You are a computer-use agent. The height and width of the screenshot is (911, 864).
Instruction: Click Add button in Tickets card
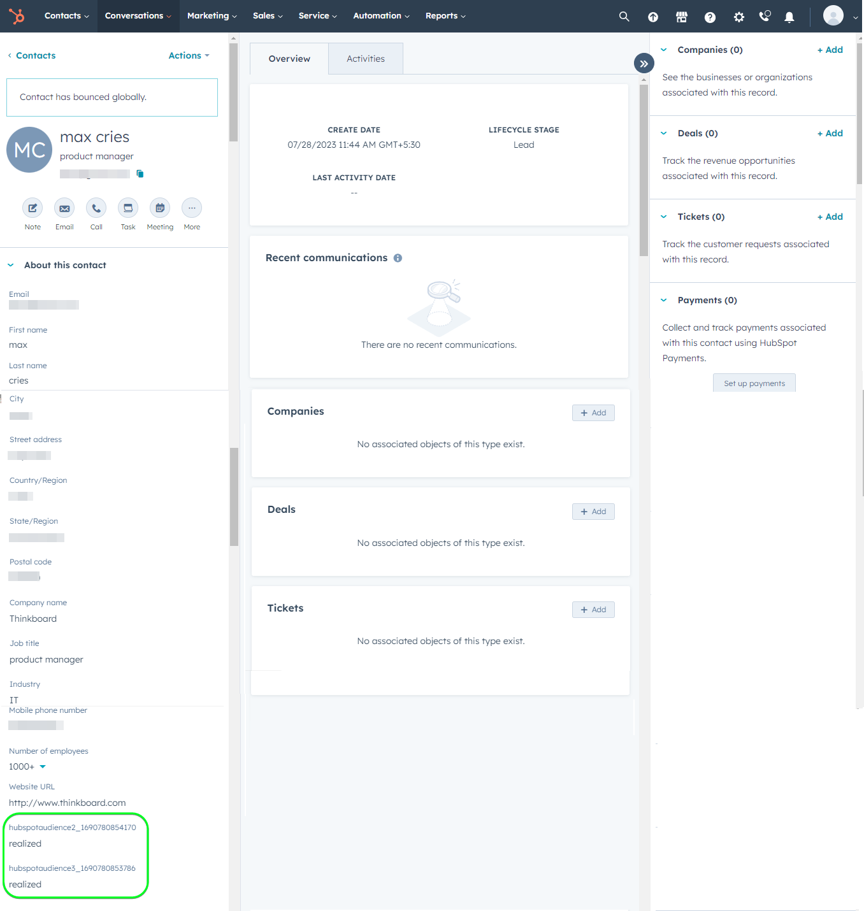593,610
